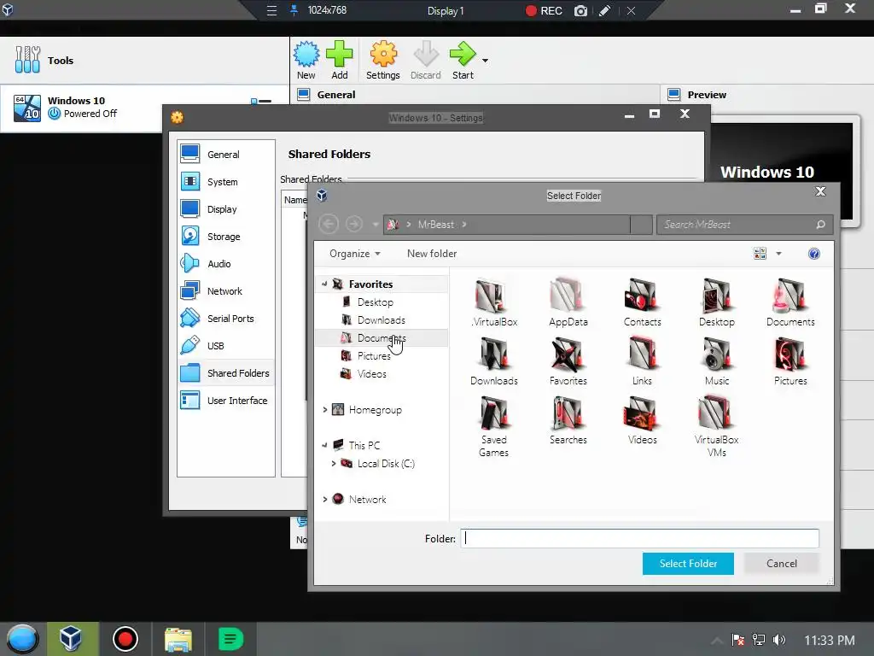
Task: Select the Videos folder in file grid
Action: pyautogui.click(x=642, y=420)
